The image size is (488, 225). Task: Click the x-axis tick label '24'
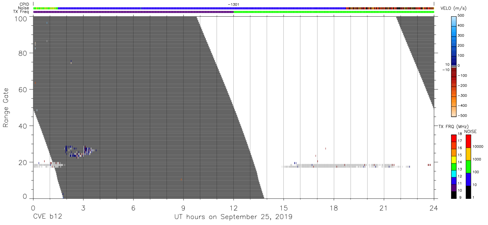click(434, 208)
